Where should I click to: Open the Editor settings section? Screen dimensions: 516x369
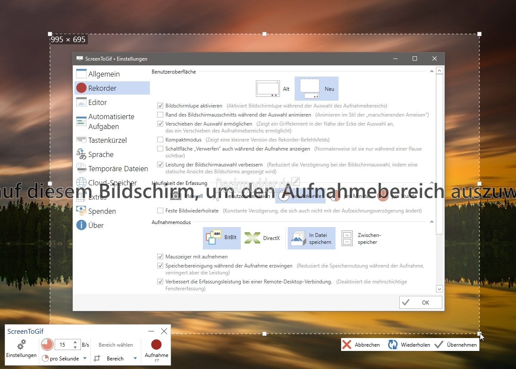(112, 102)
